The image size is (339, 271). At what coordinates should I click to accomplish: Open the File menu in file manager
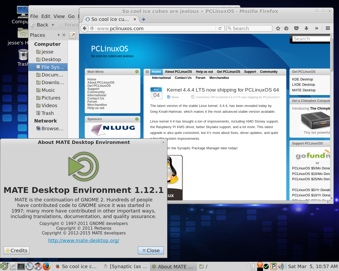click(34, 16)
